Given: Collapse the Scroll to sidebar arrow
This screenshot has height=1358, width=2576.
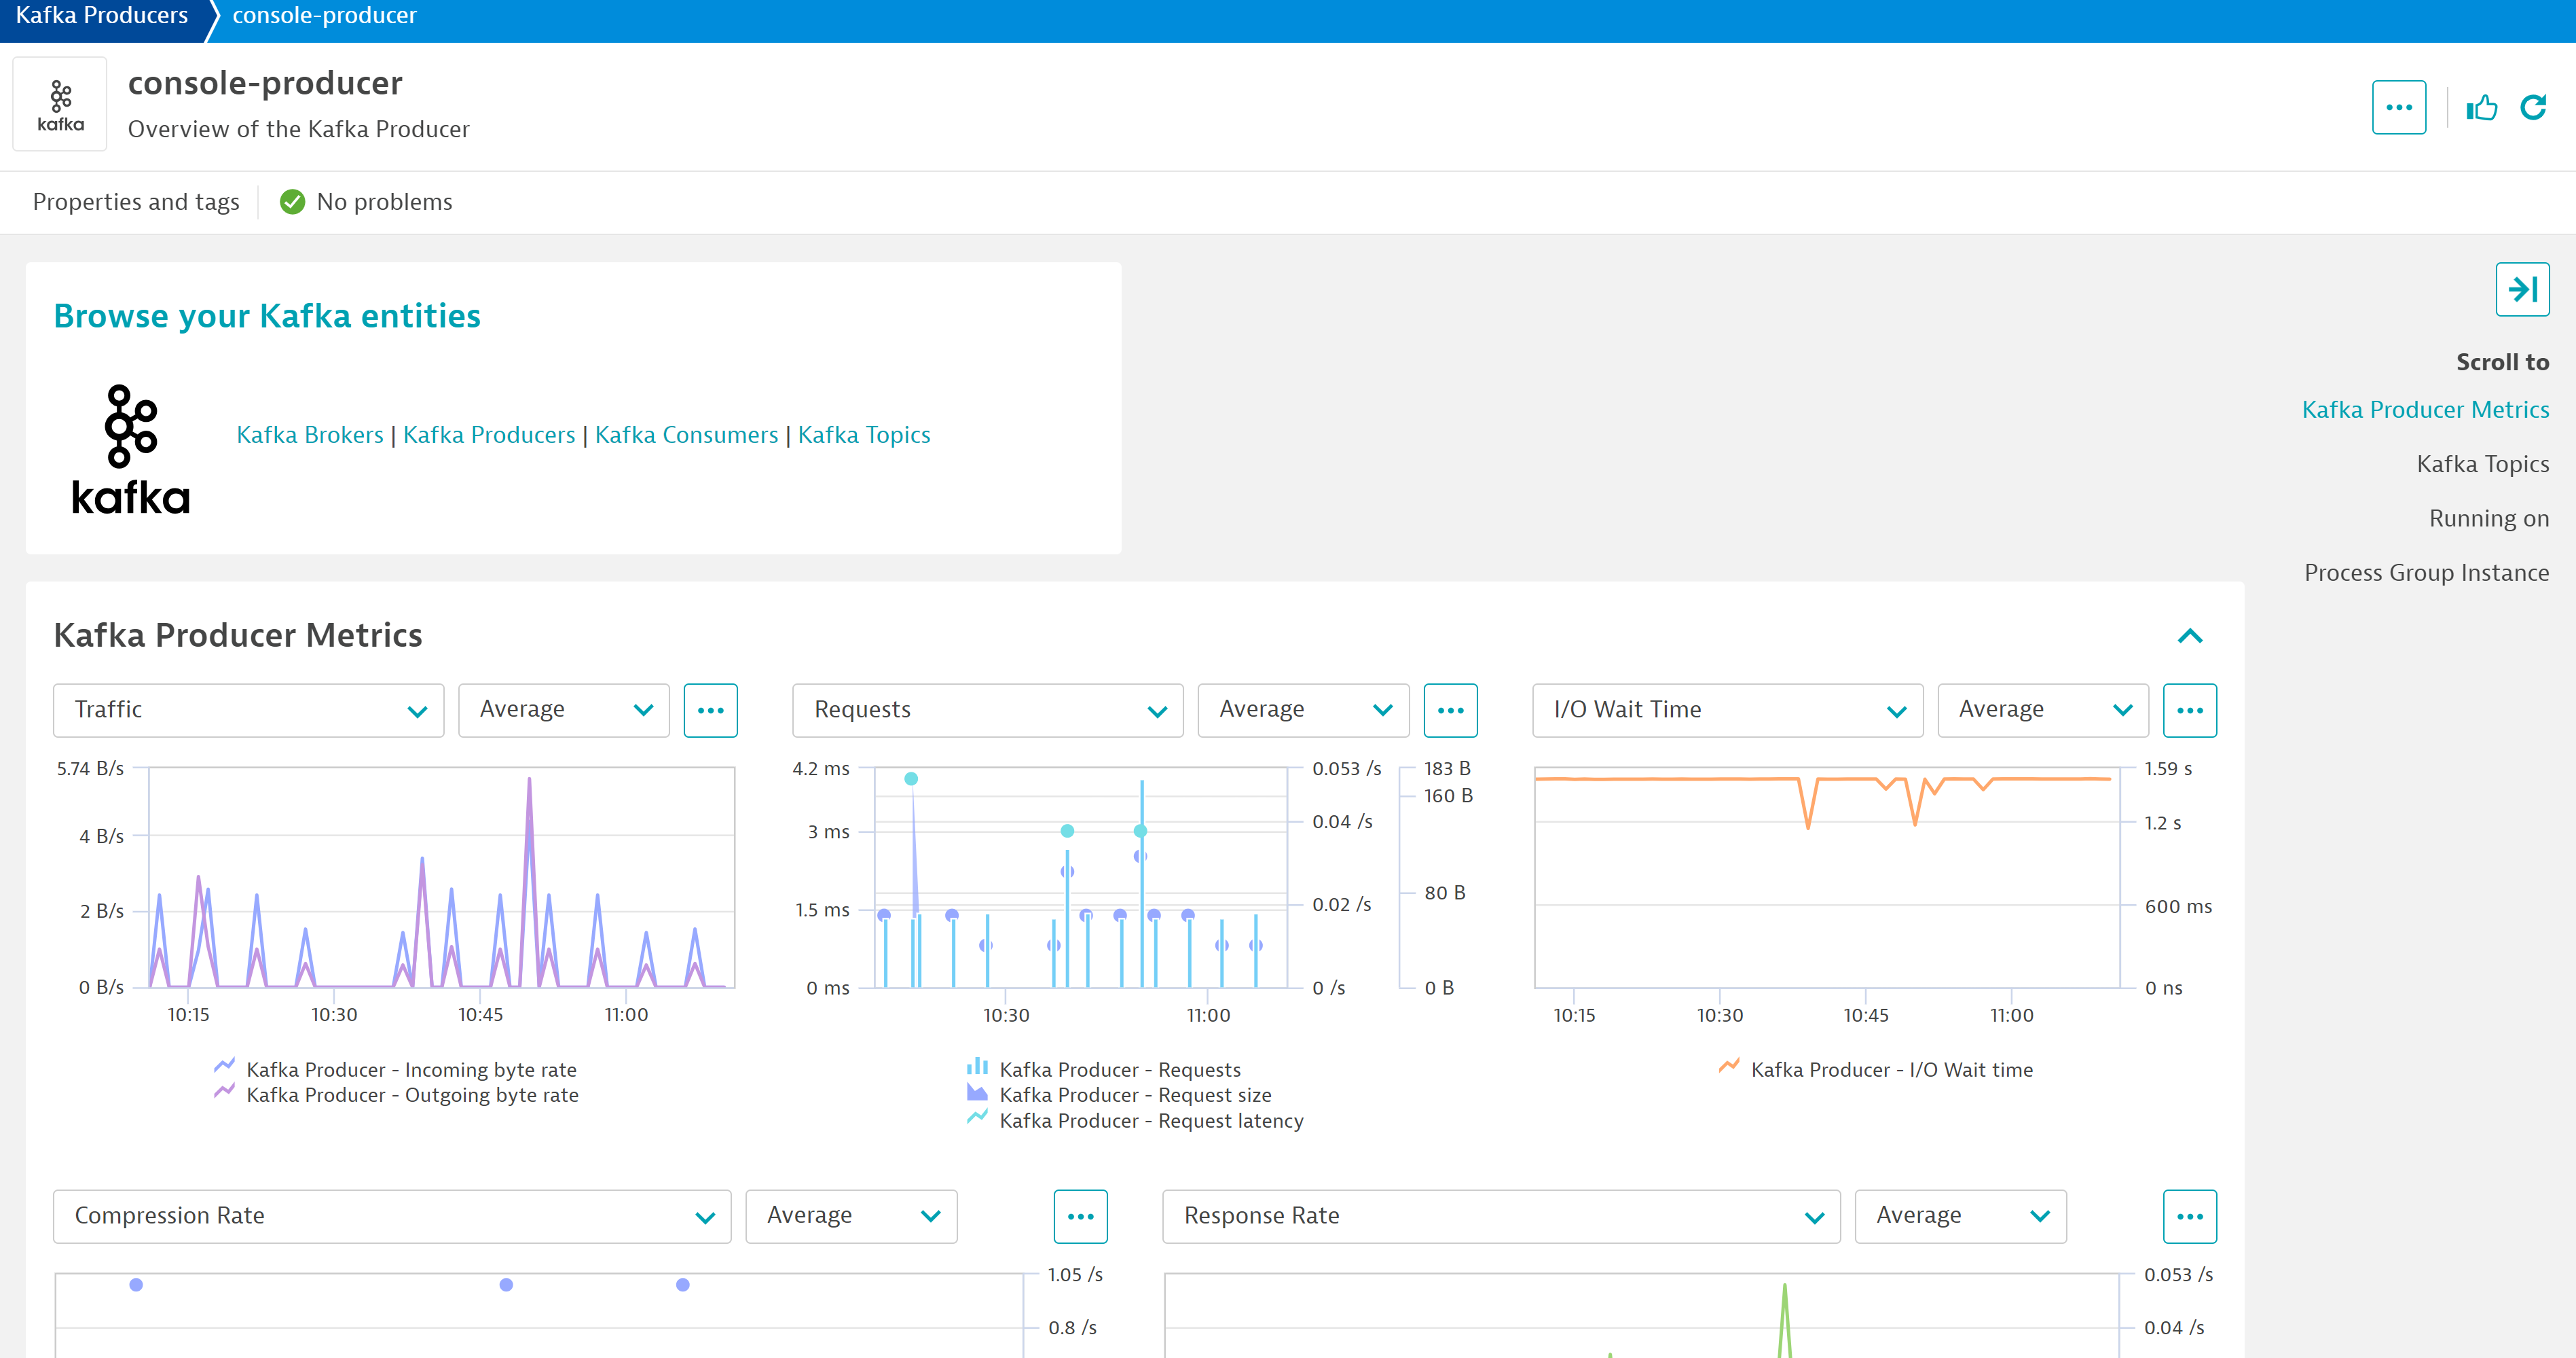Looking at the screenshot, I should (2522, 289).
